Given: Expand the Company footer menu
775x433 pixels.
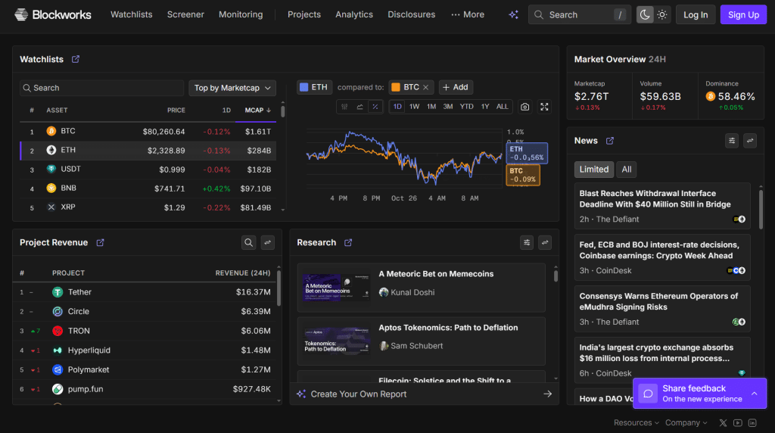Looking at the screenshot, I should point(686,423).
